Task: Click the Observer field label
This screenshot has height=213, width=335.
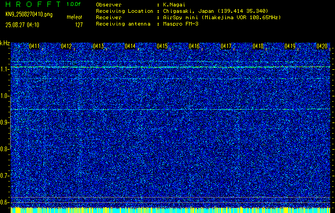Action: pyautogui.click(x=109, y=5)
